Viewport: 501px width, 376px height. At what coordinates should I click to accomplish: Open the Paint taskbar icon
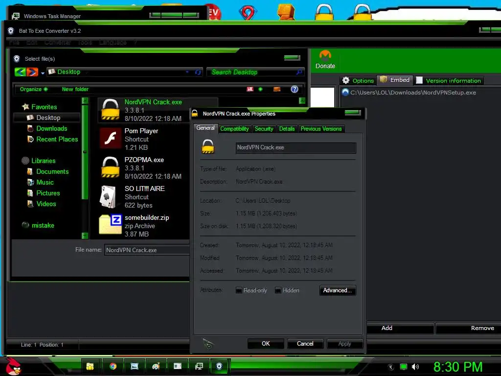tap(156, 366)
